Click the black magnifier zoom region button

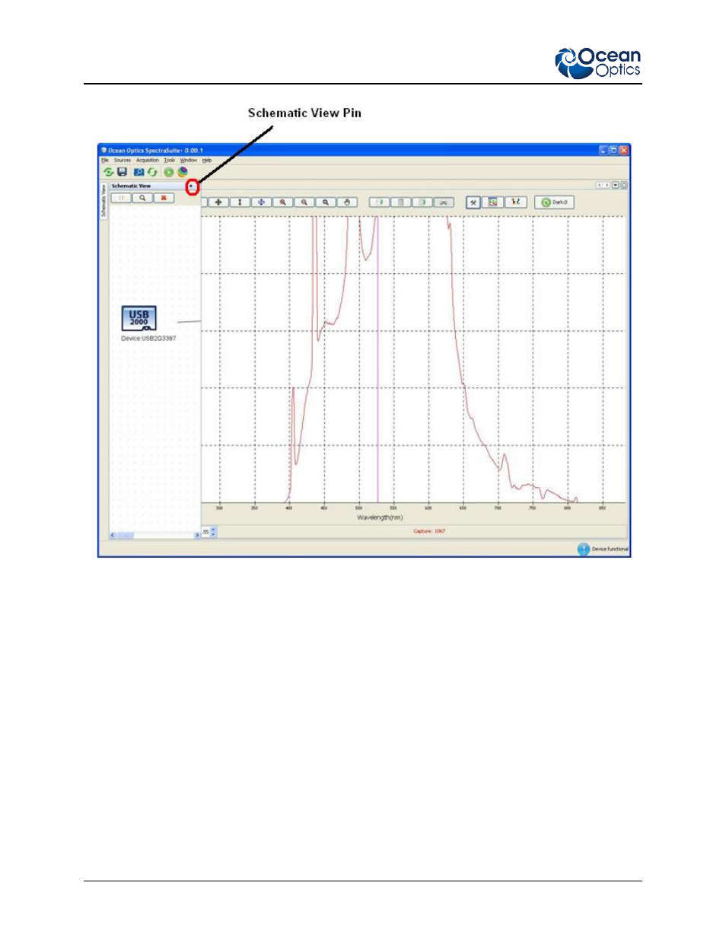(x=325, y=202)
